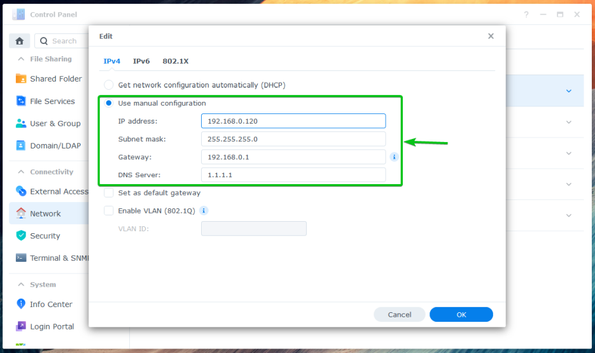Click the OK button
Viewport: 595px width, 353px height.
[461, 314]
